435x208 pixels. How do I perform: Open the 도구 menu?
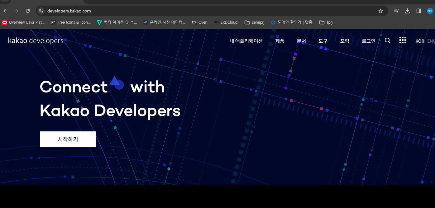point(323,41)
